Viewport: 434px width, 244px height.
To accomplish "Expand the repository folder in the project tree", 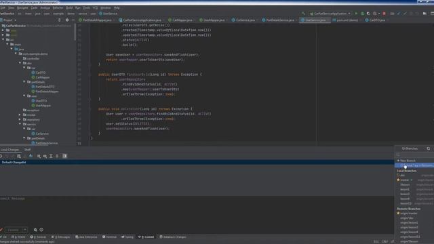I will (x=20, y=119).
